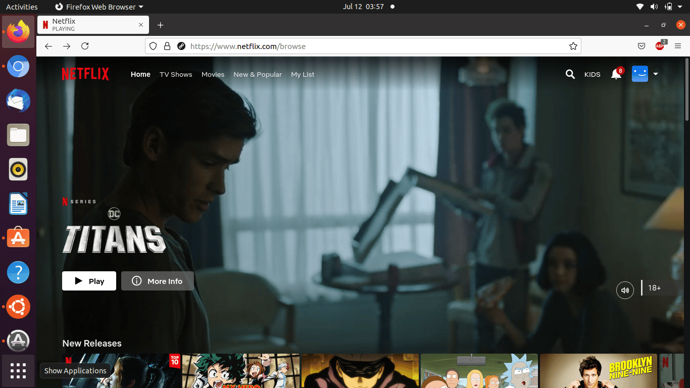Open Netflix search magnifier icon
This screenshot has width=690, height=388.
[x=570, y=74]
